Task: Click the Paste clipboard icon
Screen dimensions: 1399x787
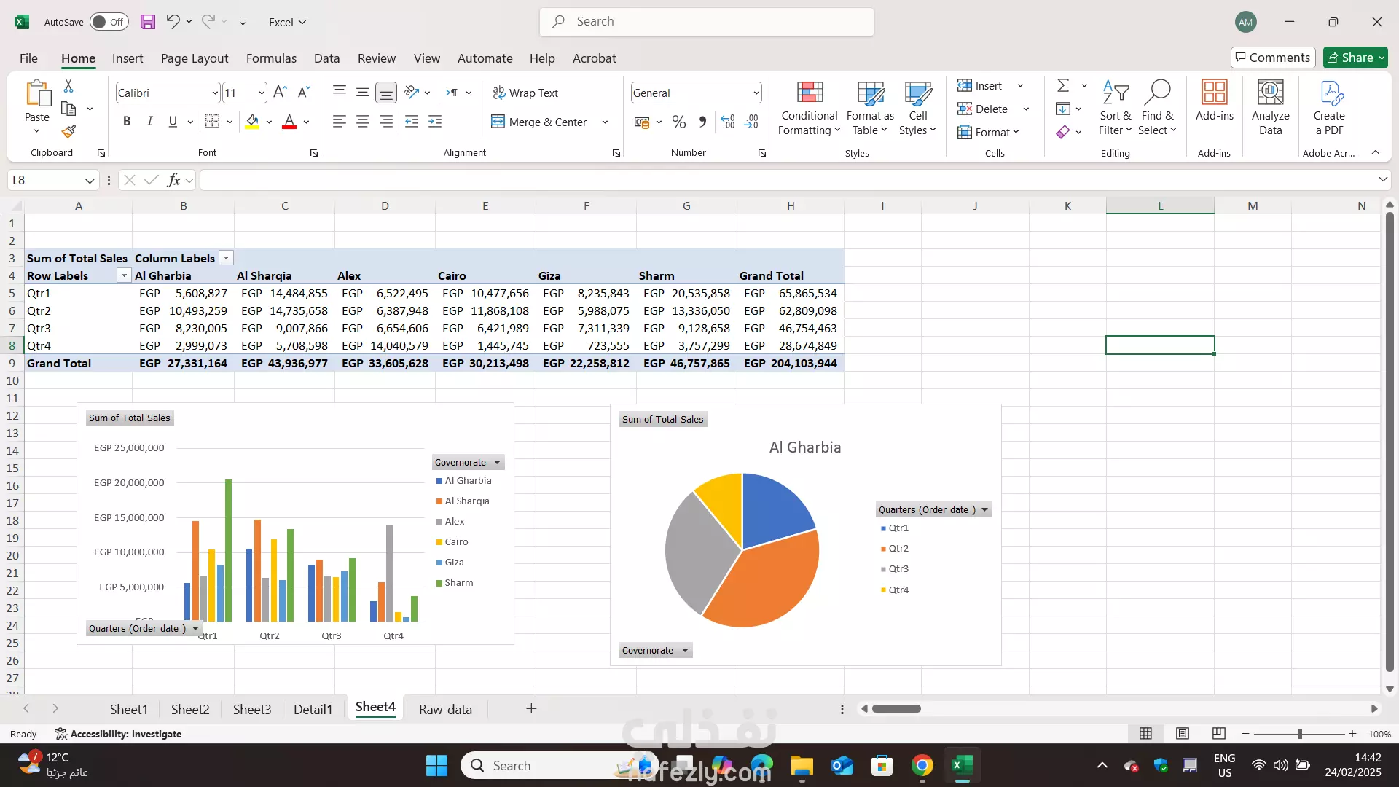Action: point(37,95)
